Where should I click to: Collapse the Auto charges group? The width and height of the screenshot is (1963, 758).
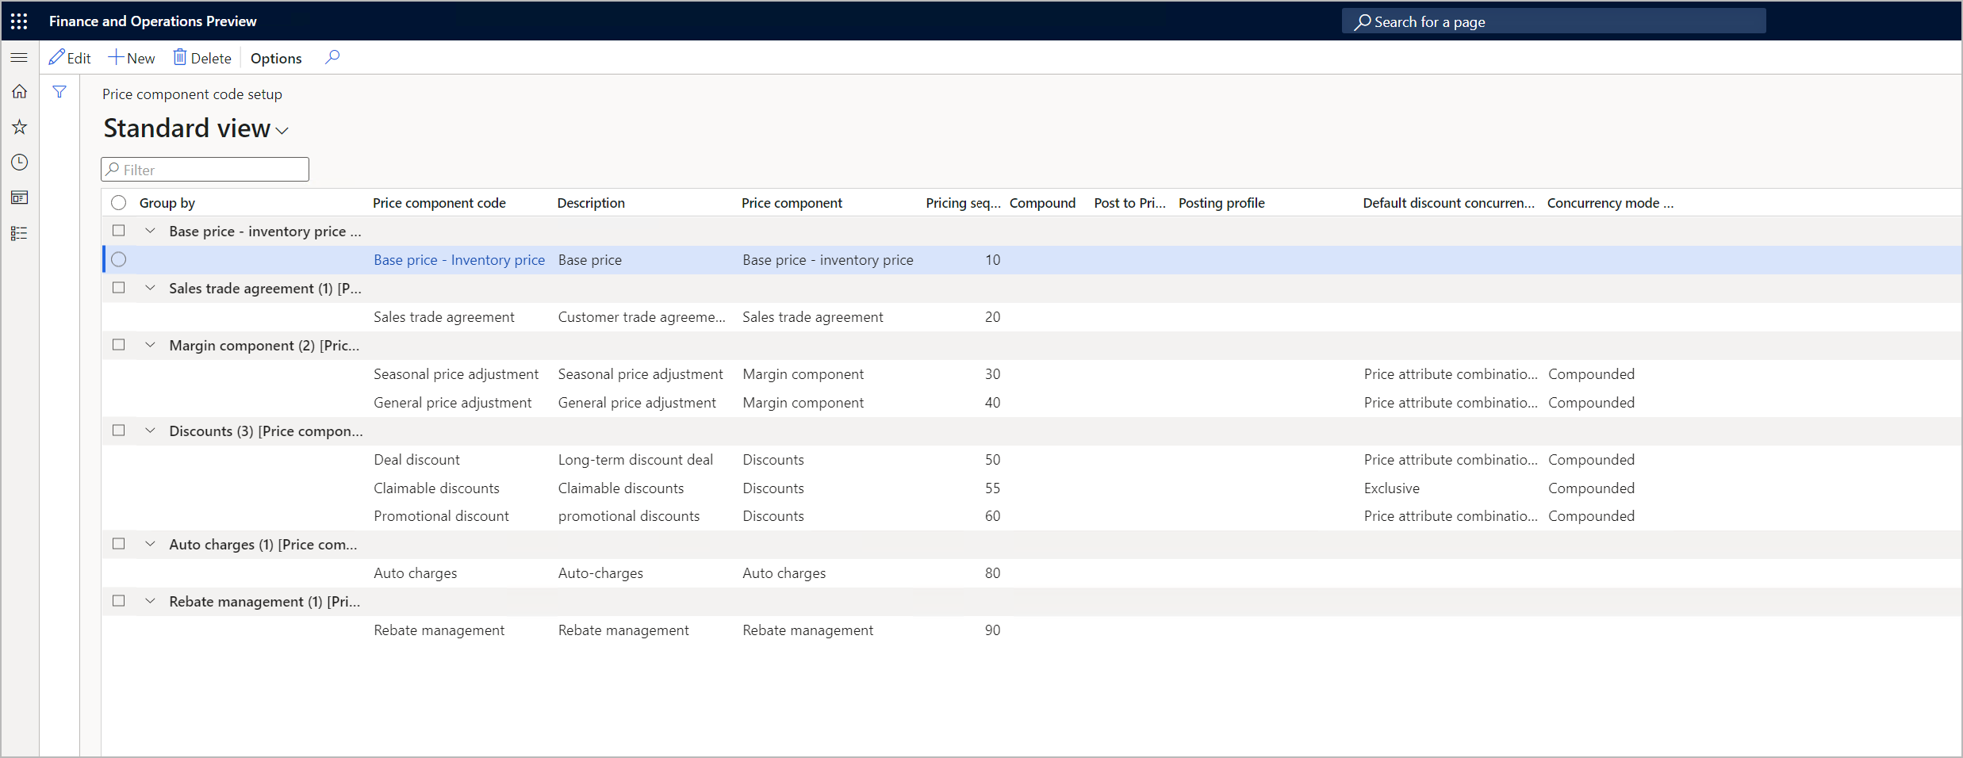pos(150,544)
